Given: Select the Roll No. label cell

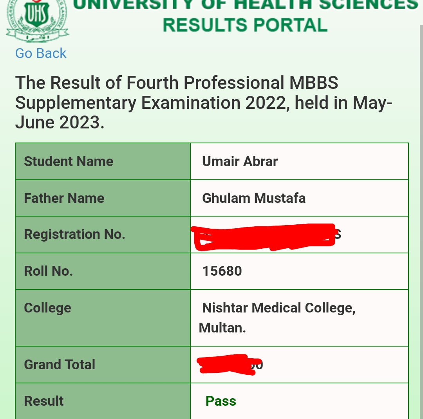Looking at the screenshot, I should (103, 271).
